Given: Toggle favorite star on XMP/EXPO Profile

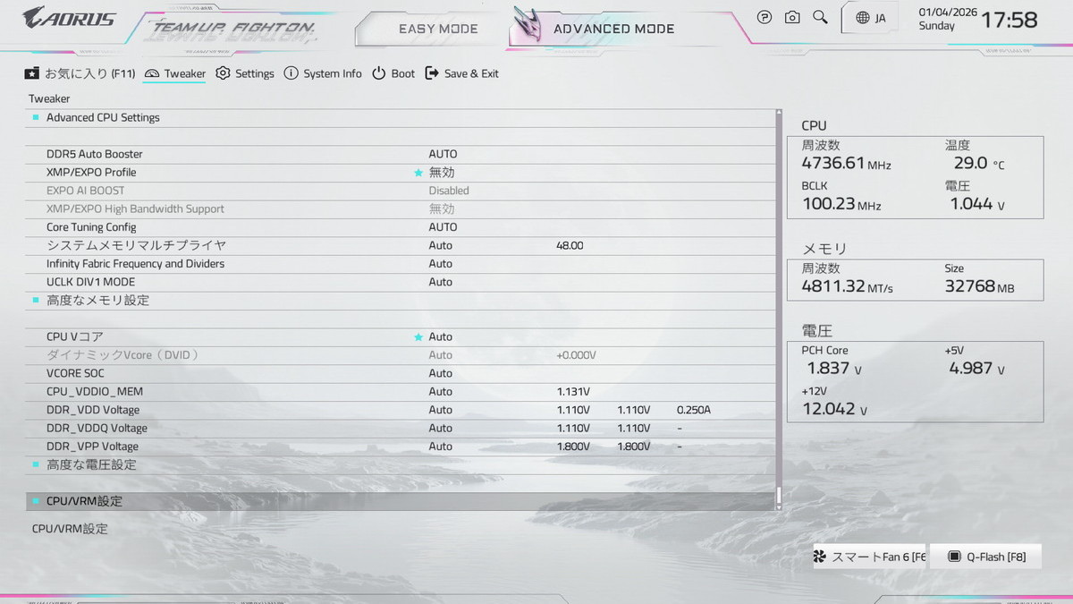Looking at the screenshot, I should pyautogui.click(x=418, y=173).
